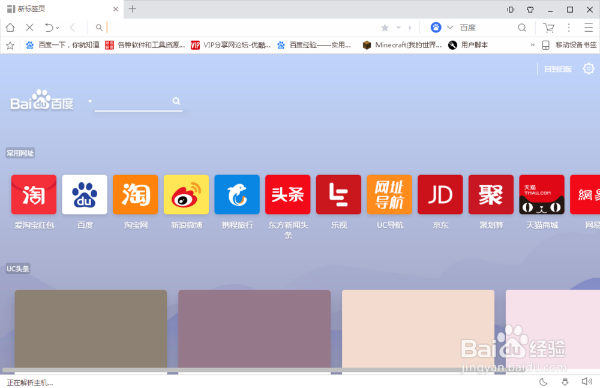Toggle sound with the speaker icon

coord(587,381)
